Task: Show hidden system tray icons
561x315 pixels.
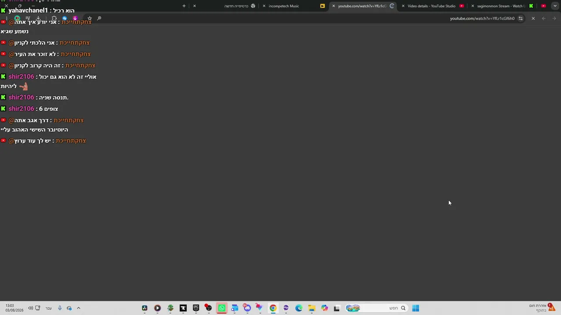Action: pyautogui.click(x=78, y=308)
